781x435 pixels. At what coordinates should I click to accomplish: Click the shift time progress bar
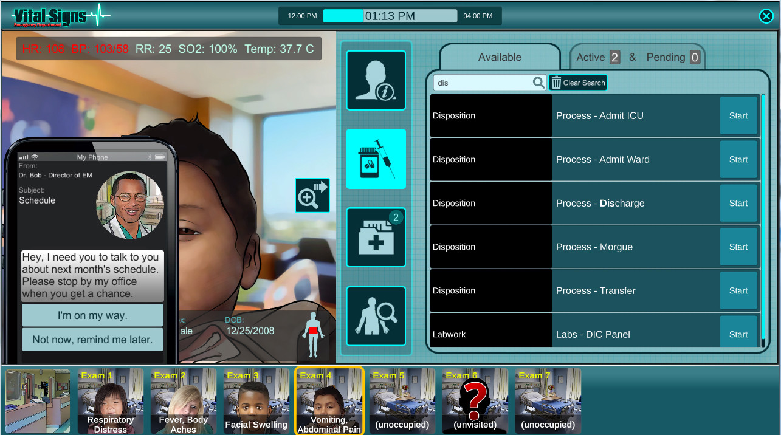390,16
